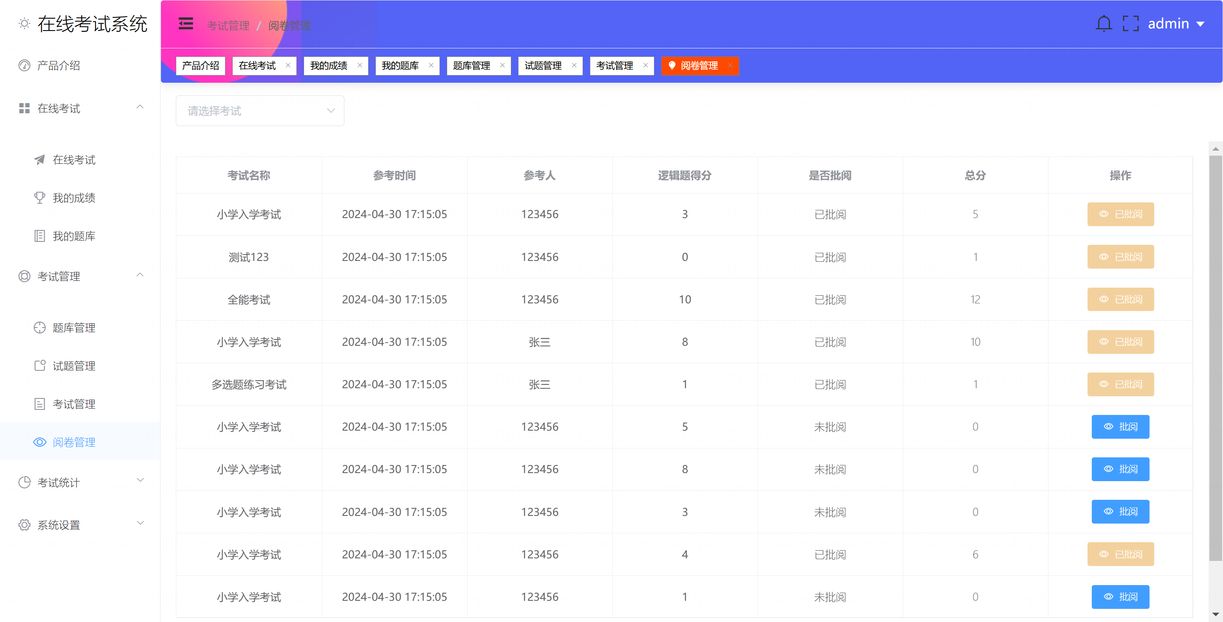Open 题库管理 sidebar item

click(73, 328)
